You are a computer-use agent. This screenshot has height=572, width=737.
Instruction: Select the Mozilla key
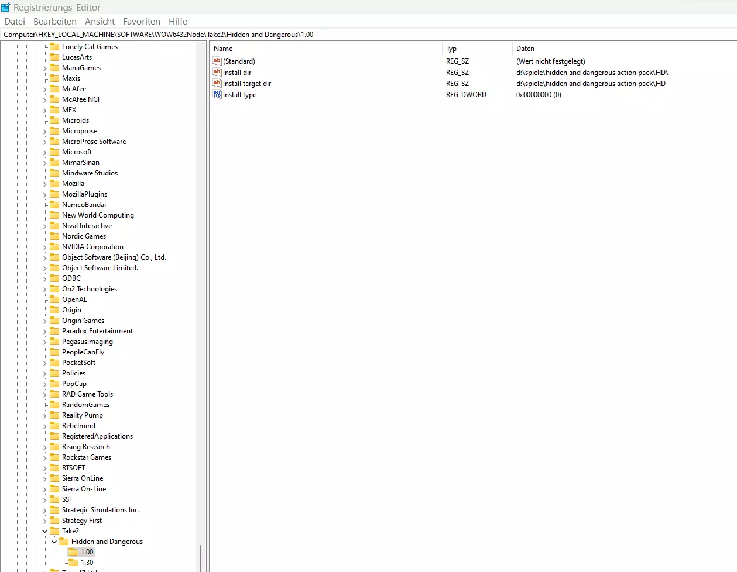click(73, 184)
